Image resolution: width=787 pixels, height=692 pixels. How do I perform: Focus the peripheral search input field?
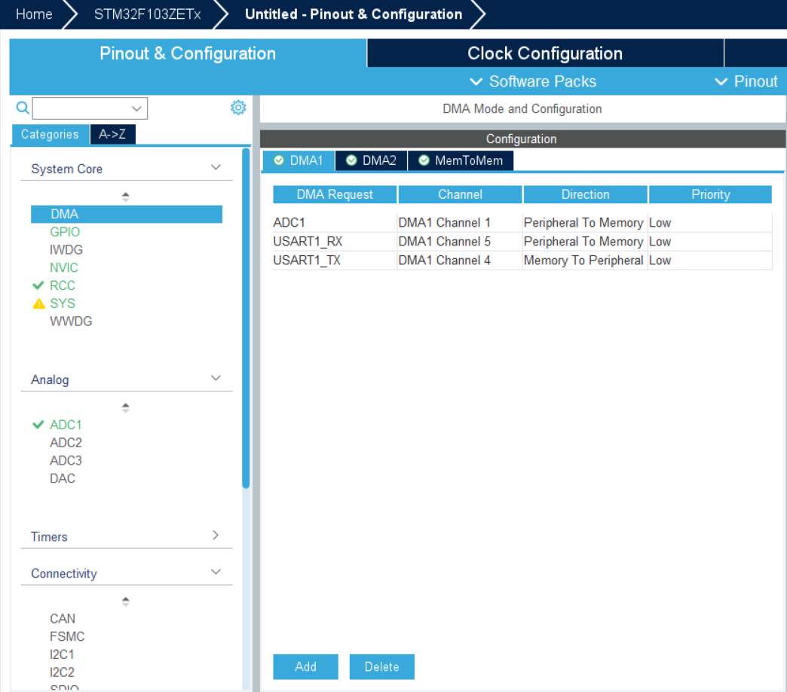click(x=82, y=108)
